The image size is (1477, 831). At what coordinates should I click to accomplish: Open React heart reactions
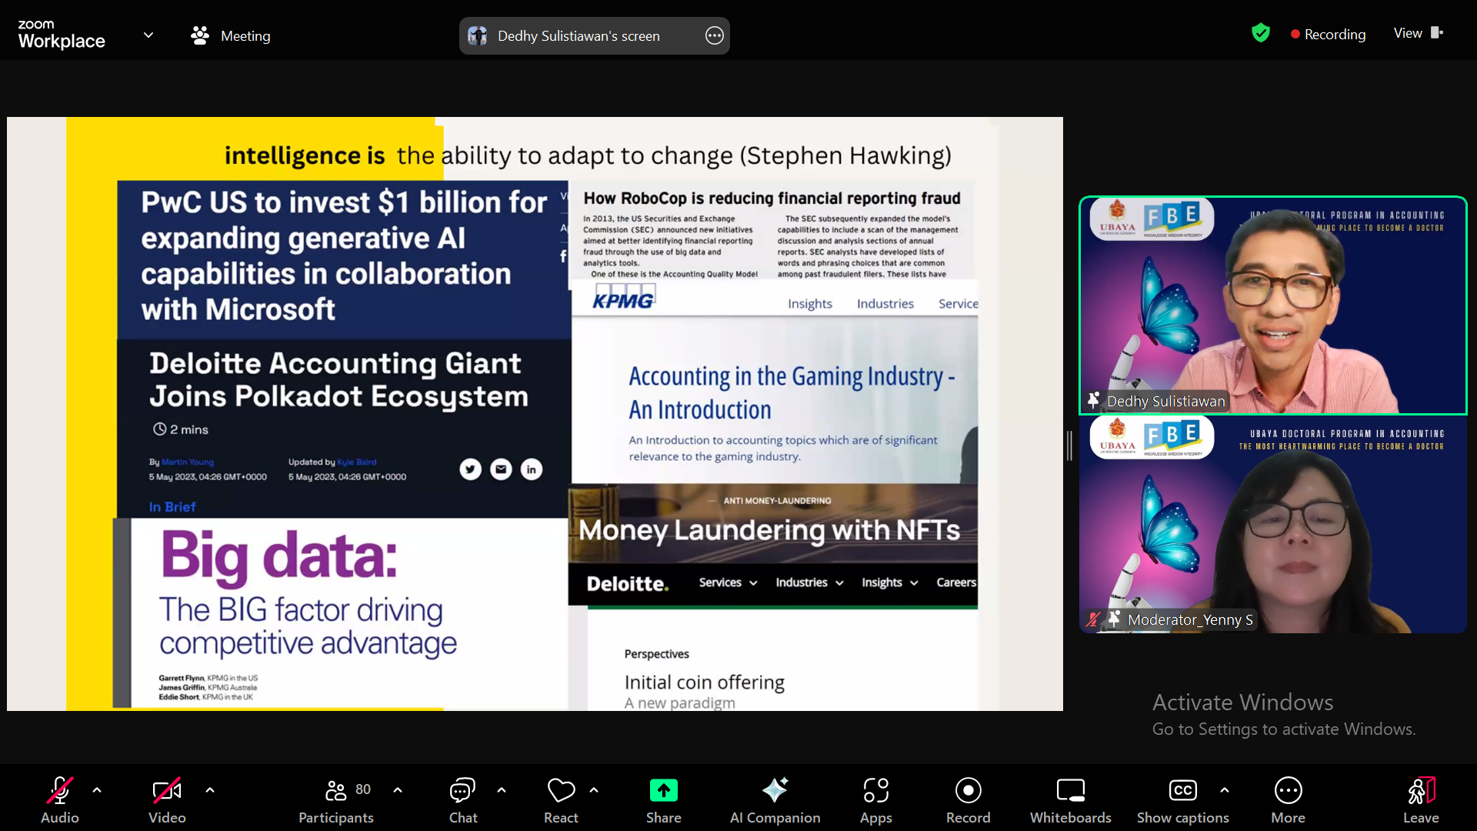561,800
